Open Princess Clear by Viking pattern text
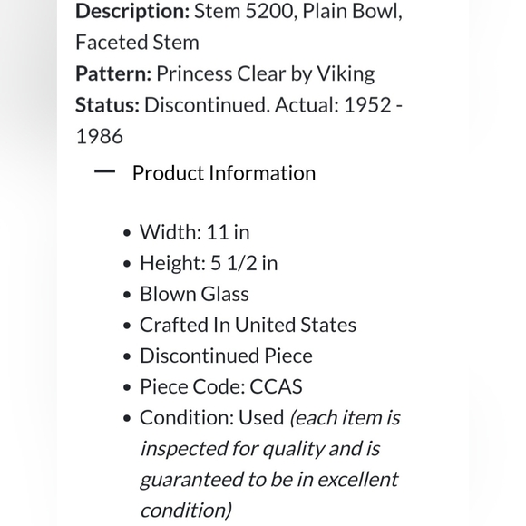Image resolution: width=526 pixels, height=526 pixels. pyautogui.click(x=266, y=74)
